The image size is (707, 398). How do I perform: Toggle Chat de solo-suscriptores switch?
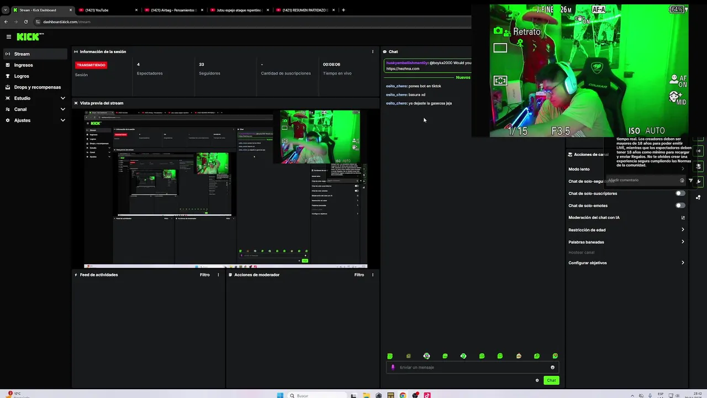680,193
